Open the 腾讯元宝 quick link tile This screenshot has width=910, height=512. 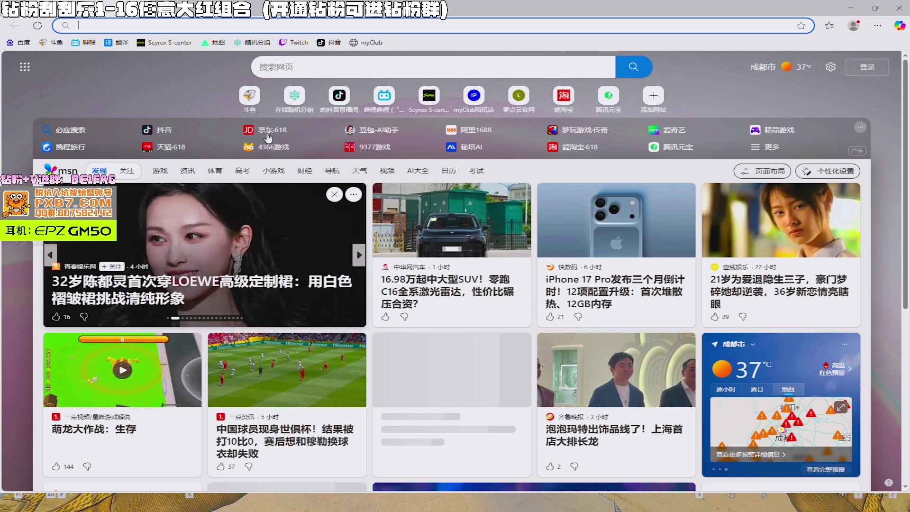pos(608,100)
